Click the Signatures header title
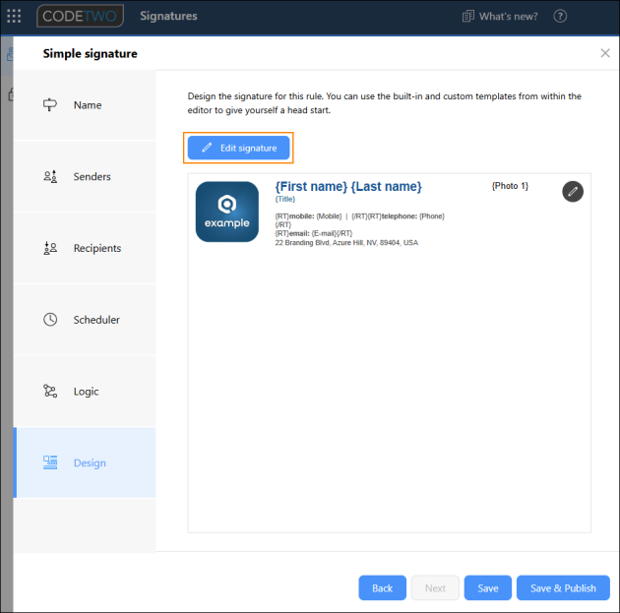Viewport: 620px width, 613px height. pyautogui.click(x=168, y=16)
